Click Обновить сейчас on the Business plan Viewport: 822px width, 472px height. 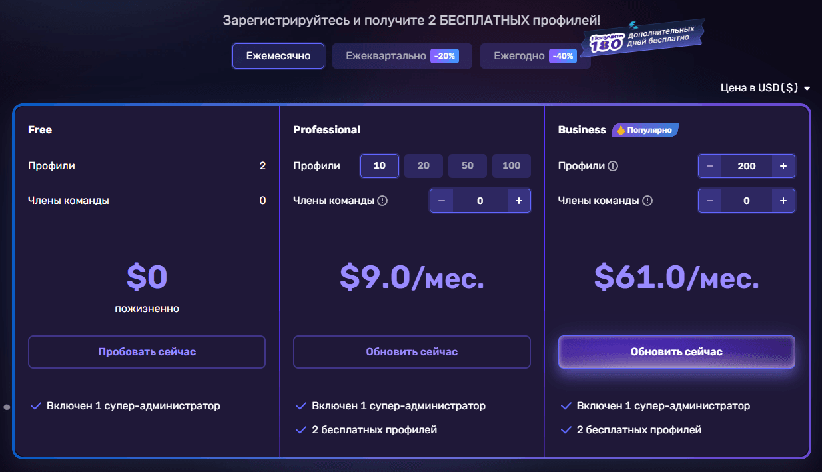676,352
